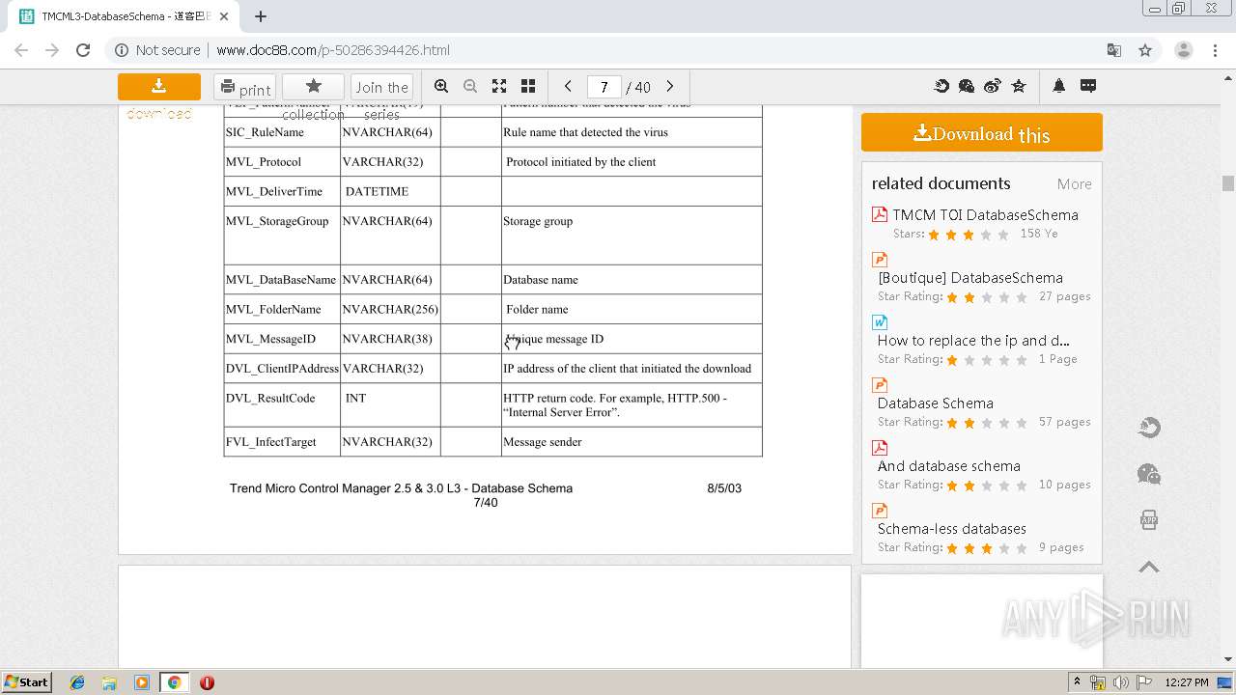Zoom in with magnifier plus icon

click(x=441, y=86)
